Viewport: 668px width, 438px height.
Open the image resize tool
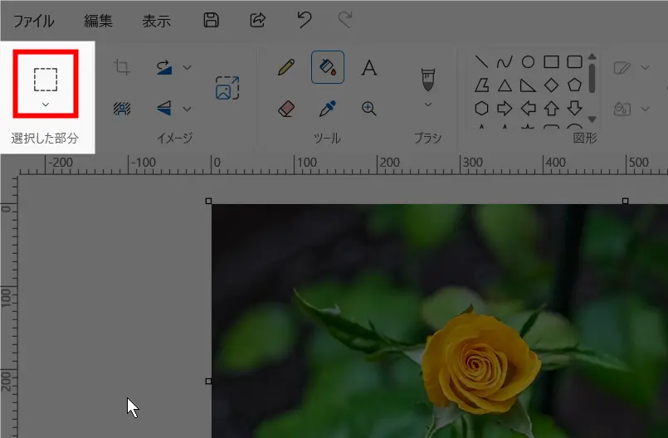[x=227, y=88]
